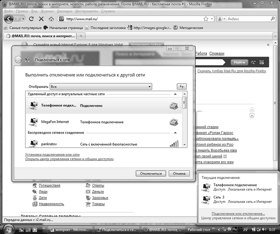Toggle RUS keyboard icon on Mail.ru search
Viewport: 280px width, 234px height.
tap(261, 62)
